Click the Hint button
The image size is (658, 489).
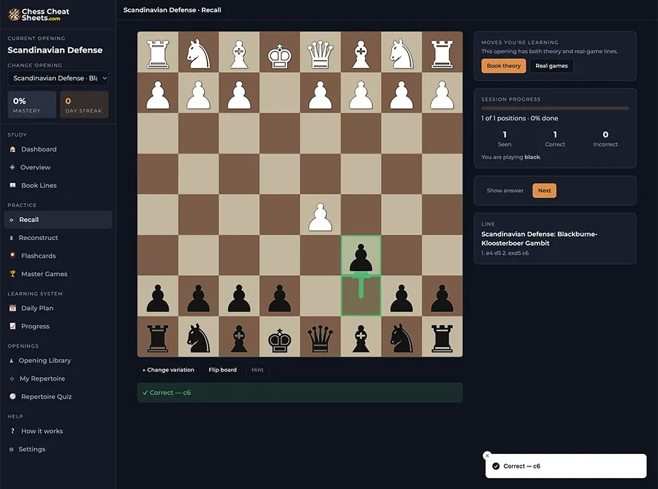tap(257, 370)
